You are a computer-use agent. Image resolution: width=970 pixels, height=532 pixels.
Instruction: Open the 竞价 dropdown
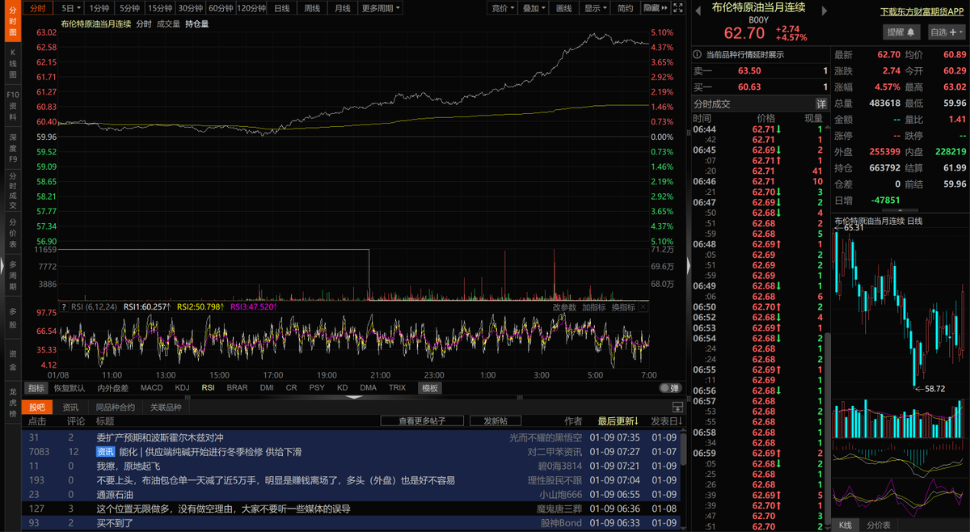[503, 8]
